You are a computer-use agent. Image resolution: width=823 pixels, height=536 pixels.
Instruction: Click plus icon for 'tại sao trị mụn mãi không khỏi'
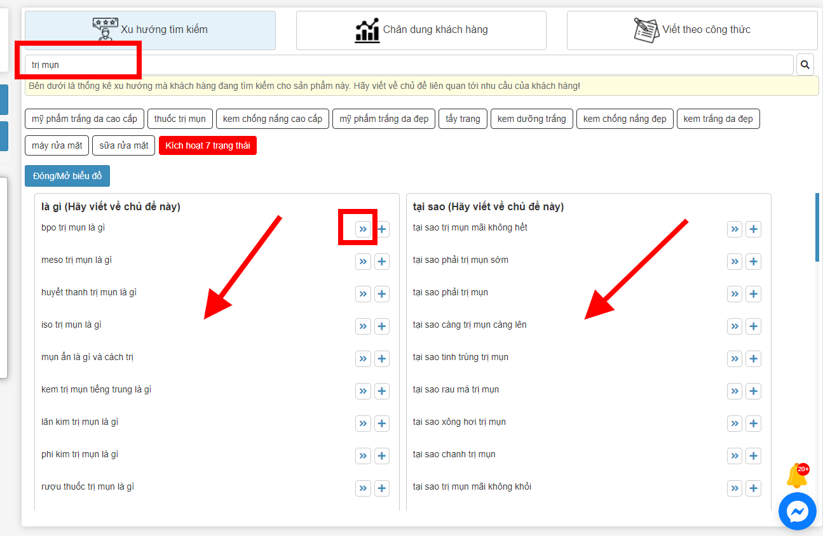[753, 488]
